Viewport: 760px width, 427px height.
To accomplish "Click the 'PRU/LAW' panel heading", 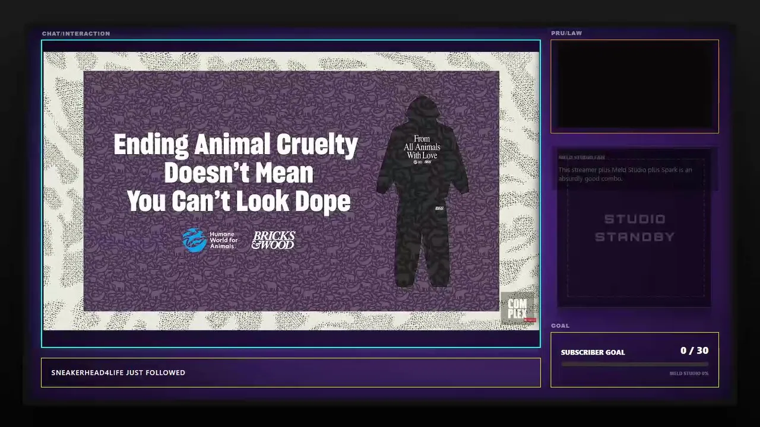I will pos(566,33).
